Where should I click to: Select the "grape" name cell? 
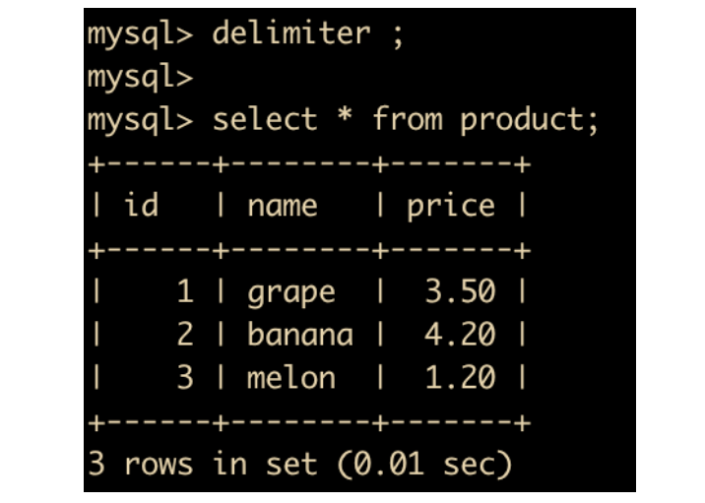coord(290,292)
